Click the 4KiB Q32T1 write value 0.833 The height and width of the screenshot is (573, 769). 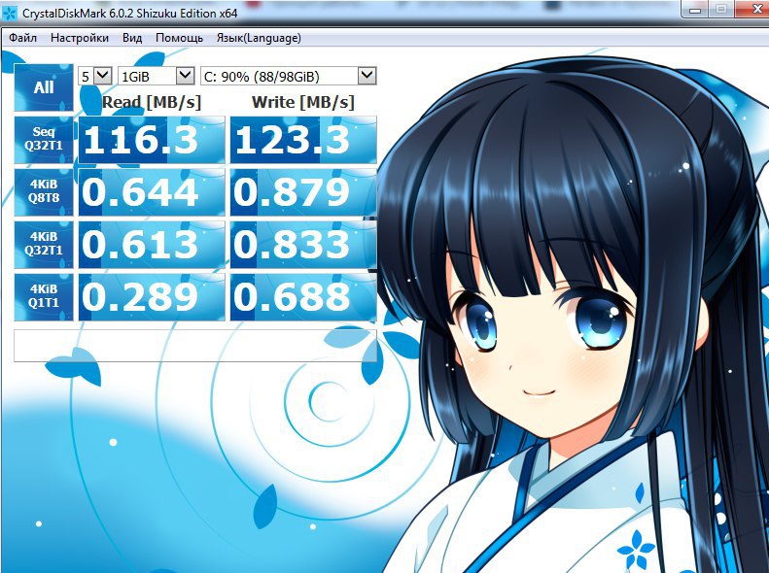point(303,245)
